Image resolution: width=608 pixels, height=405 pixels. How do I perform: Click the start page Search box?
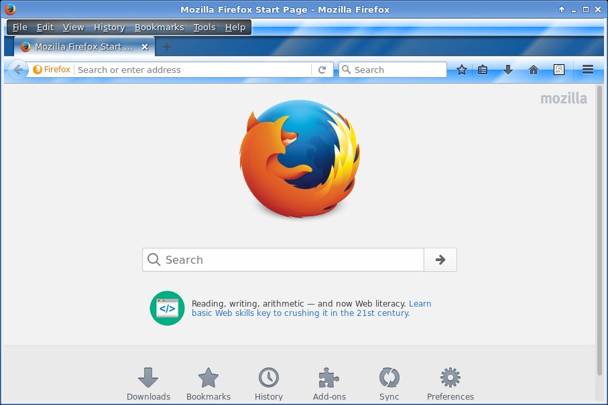pyautogui.click(x=283, y=260)
